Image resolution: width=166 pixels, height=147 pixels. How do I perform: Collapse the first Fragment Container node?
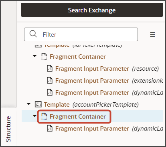pos(34,56)
